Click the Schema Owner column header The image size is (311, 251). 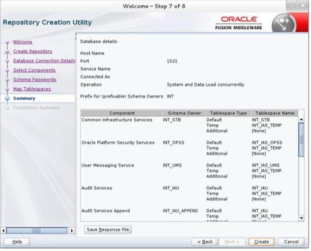click(184, 113)
